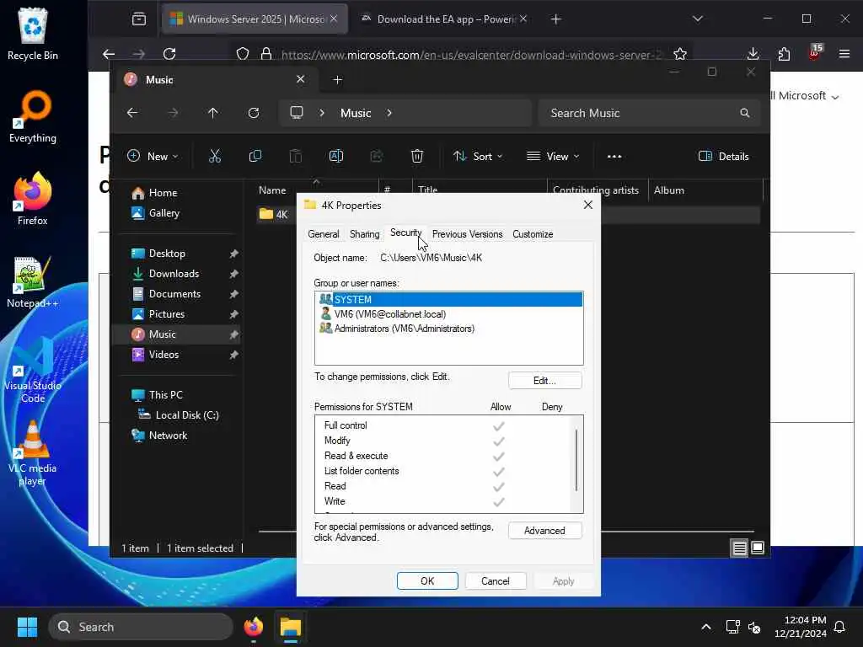Click the taskbar Search box

(141, 627)
